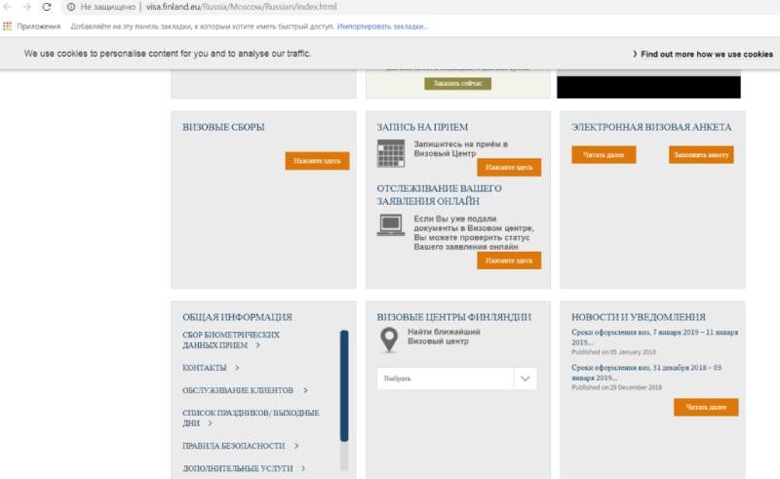Screen dimensions: 780x479
Task: Open Обслуживание клиентов link
Action: tap(238, 390)
